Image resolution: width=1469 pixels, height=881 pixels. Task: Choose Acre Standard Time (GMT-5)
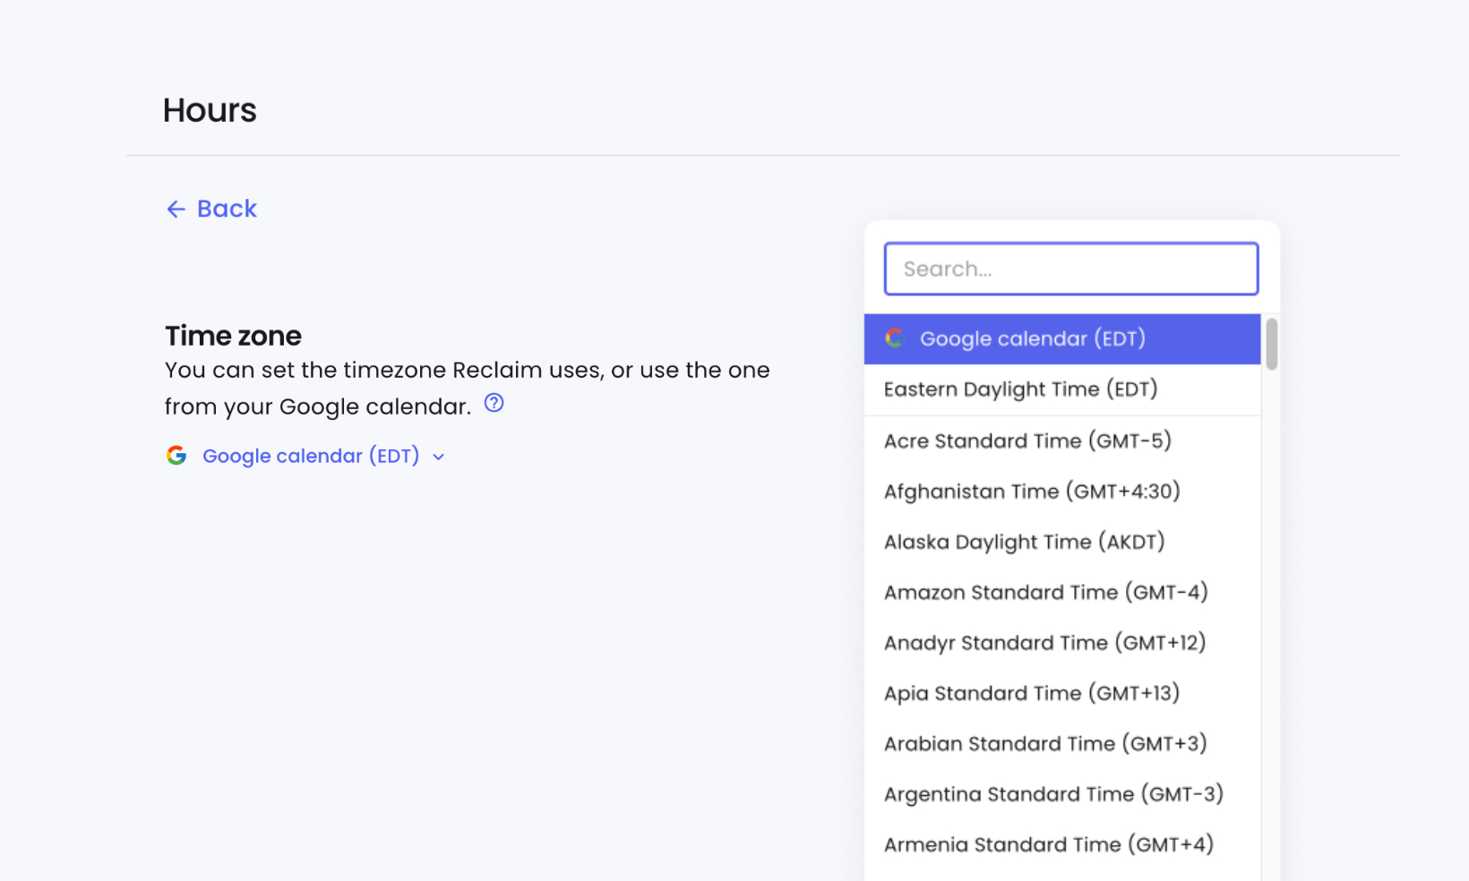click(1062, 440)
